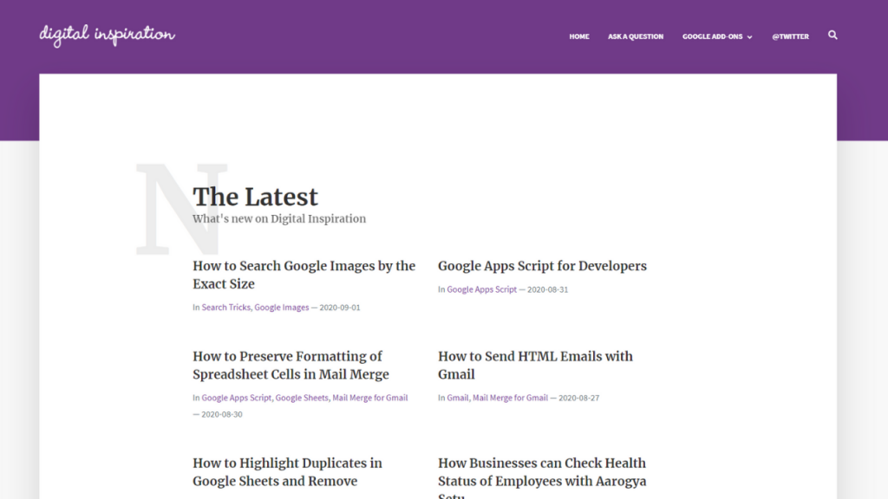This screenshot has height=499, width=888.
Task: Go to Ask a Question page
Action: (635, 36)
